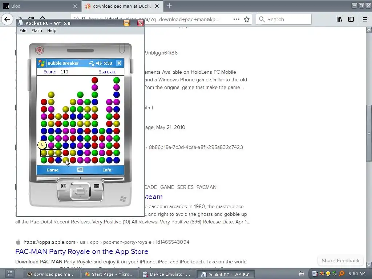This screenshot has width=372, height=279.
Task: Click the center D-pad button on the device
Action: pos(80,191)
